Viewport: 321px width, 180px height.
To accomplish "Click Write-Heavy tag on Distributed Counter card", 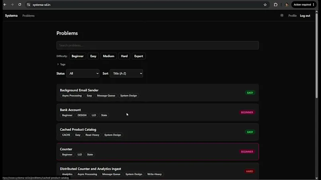I will pos(154,174).
